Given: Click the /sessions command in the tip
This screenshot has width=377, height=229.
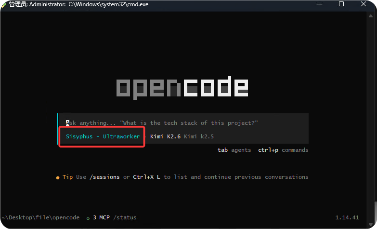Looking at the screenshot, I should [104, 177].
